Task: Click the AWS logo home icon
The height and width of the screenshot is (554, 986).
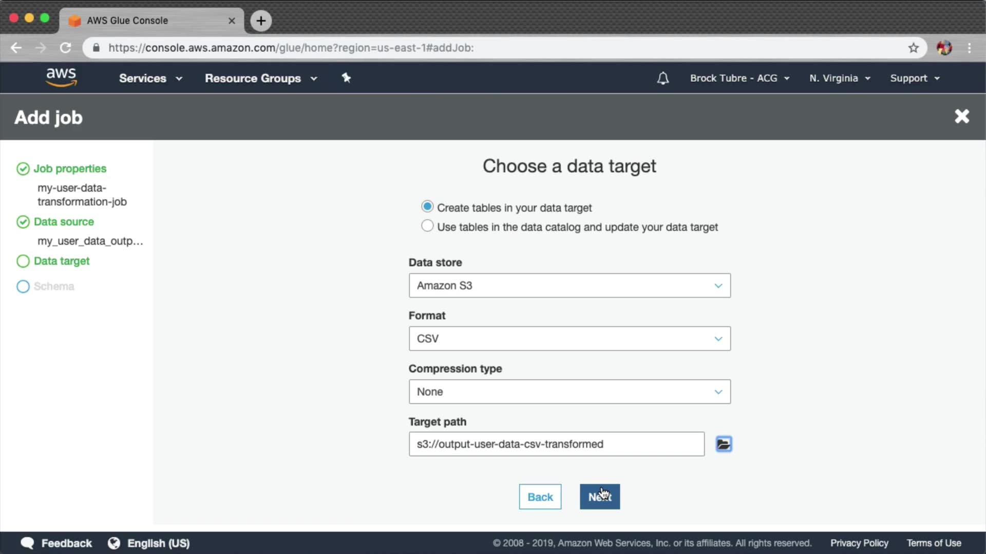Action: point(61,77)
